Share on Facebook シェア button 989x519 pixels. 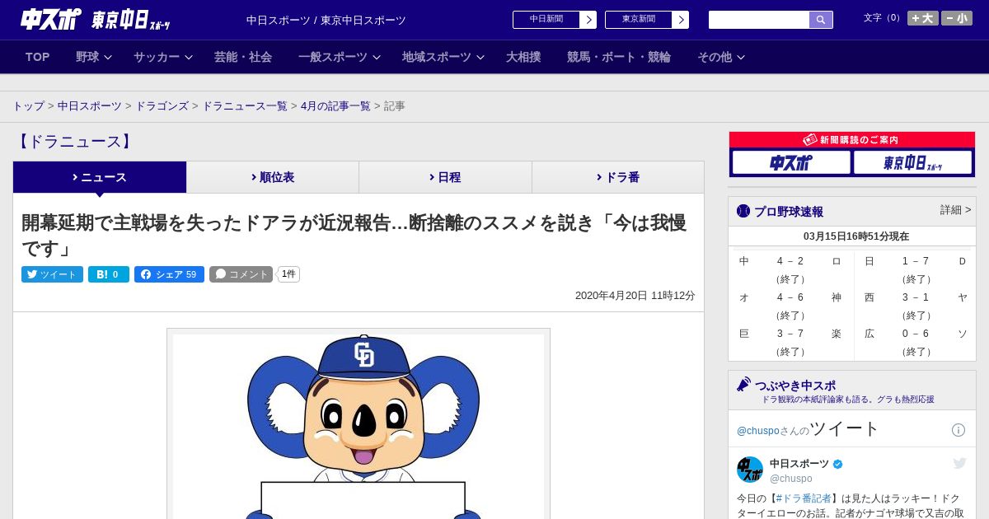(169, 274)
